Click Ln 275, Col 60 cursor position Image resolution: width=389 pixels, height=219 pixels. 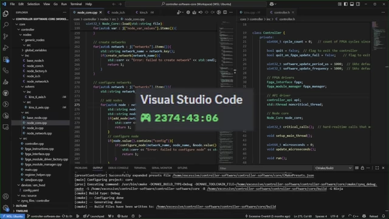click(303, 217)
